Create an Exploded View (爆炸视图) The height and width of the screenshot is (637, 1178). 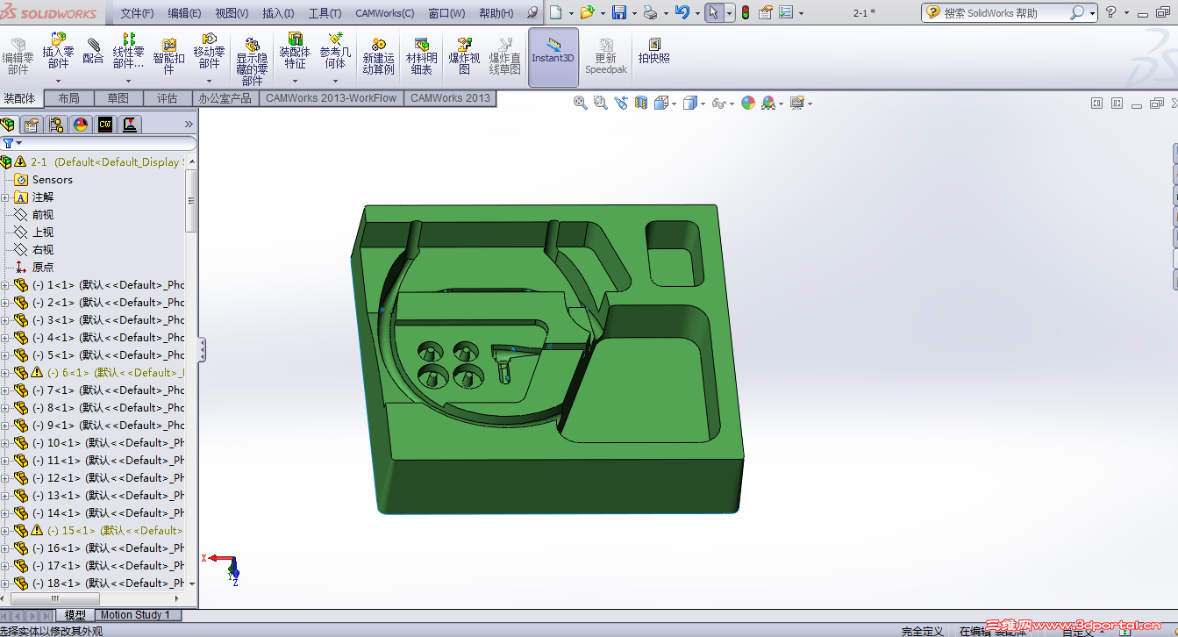pos(464,56)
